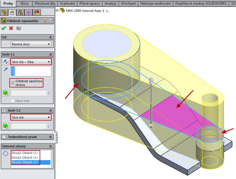Collapse the Vybrané obrysy section
Viewport: 236px width, 179px height.
click(50, 146)
